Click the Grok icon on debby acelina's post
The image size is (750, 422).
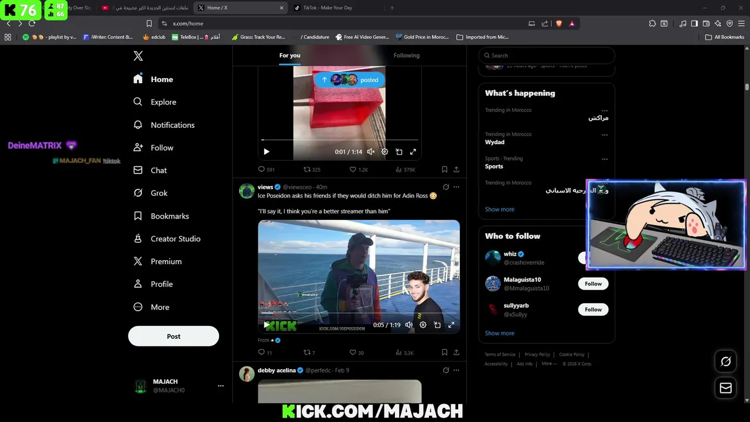click(x=446, y=370)
